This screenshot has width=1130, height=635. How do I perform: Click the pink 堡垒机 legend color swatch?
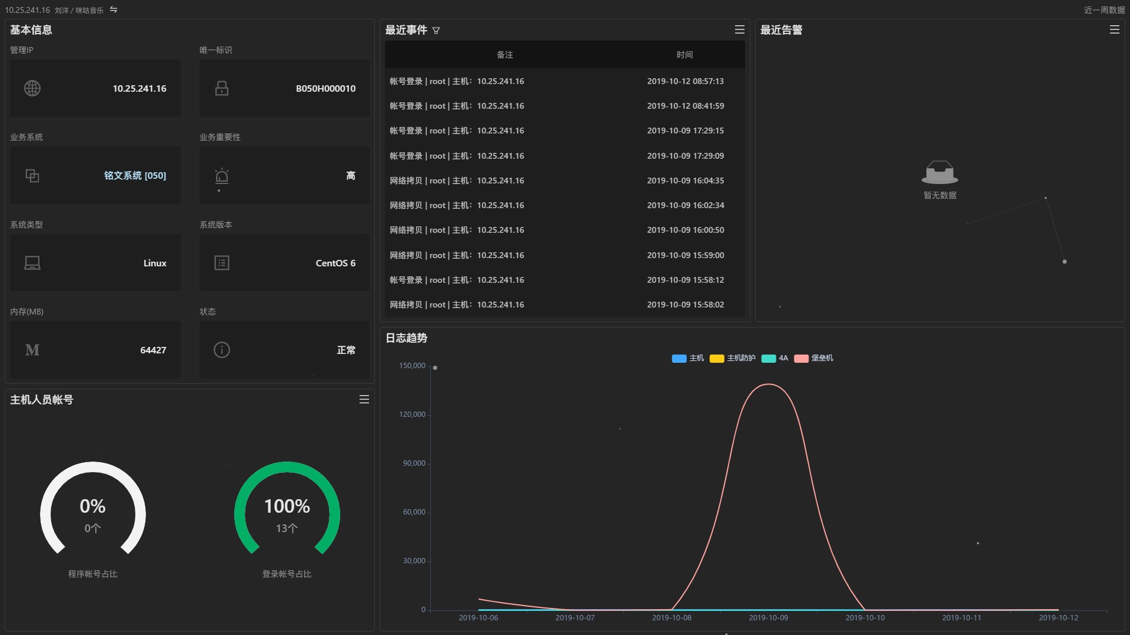tap(801, 359)
